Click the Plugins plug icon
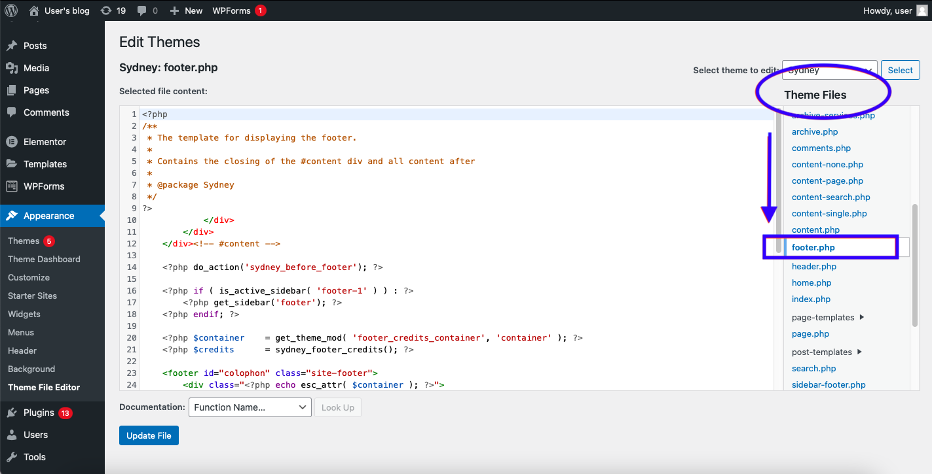Screen dimensions: 932x474 pyautogui.click(x=12, y=413)
